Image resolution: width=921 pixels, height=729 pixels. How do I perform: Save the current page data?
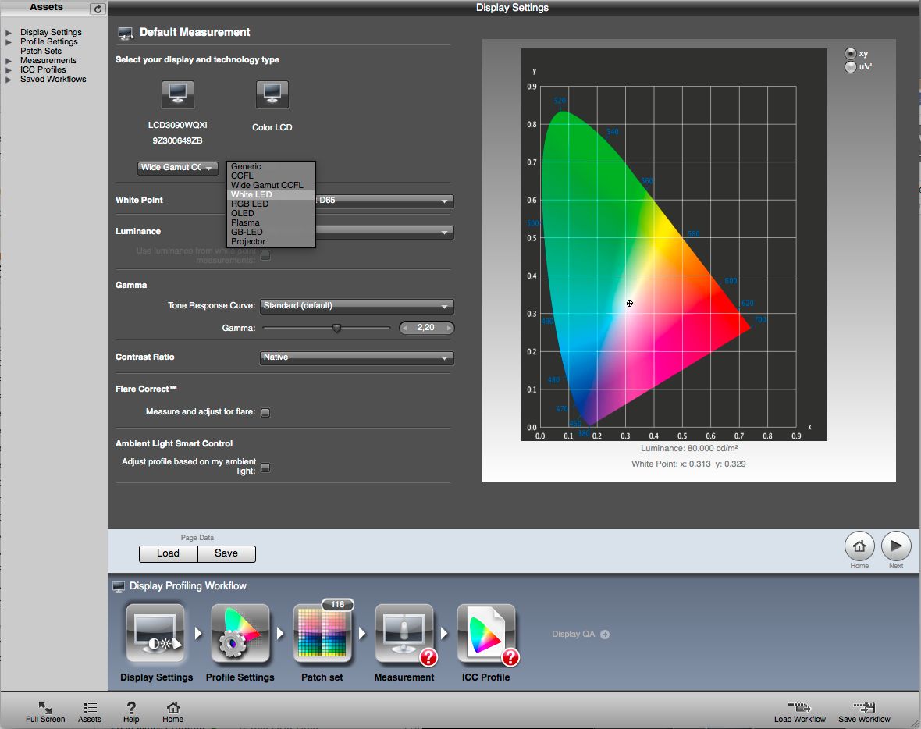226,553
